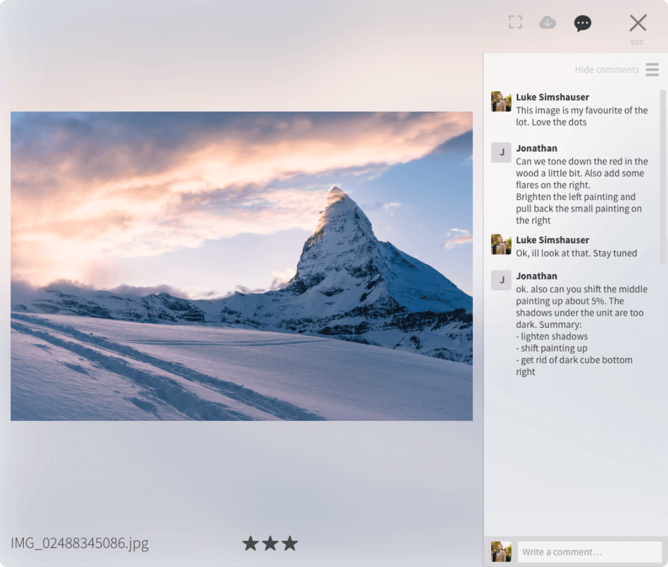Select Jonathan's name above the tone down comment
The image size is (668, 567).
[x=536, y=148]
